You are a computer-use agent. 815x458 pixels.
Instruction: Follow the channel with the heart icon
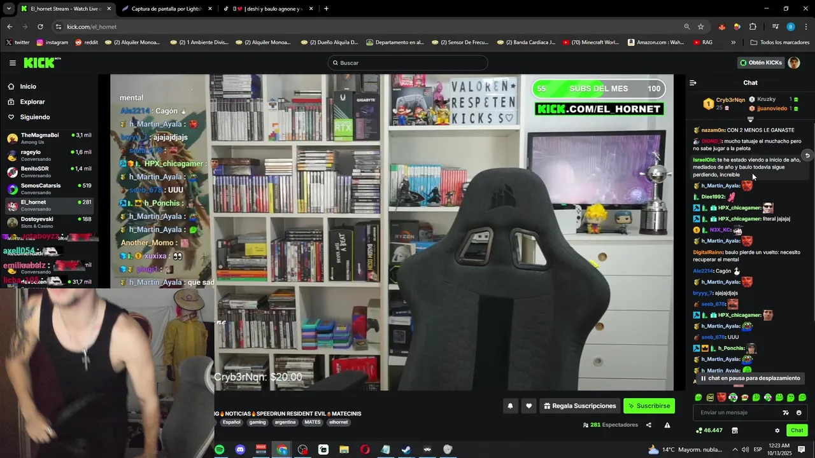[x=528, y=406]
